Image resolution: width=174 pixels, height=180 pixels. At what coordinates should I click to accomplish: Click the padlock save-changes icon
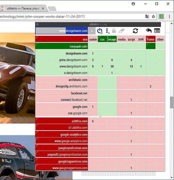coord(114,31)
